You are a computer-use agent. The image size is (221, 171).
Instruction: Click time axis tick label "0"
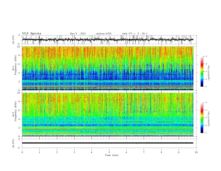22,152
